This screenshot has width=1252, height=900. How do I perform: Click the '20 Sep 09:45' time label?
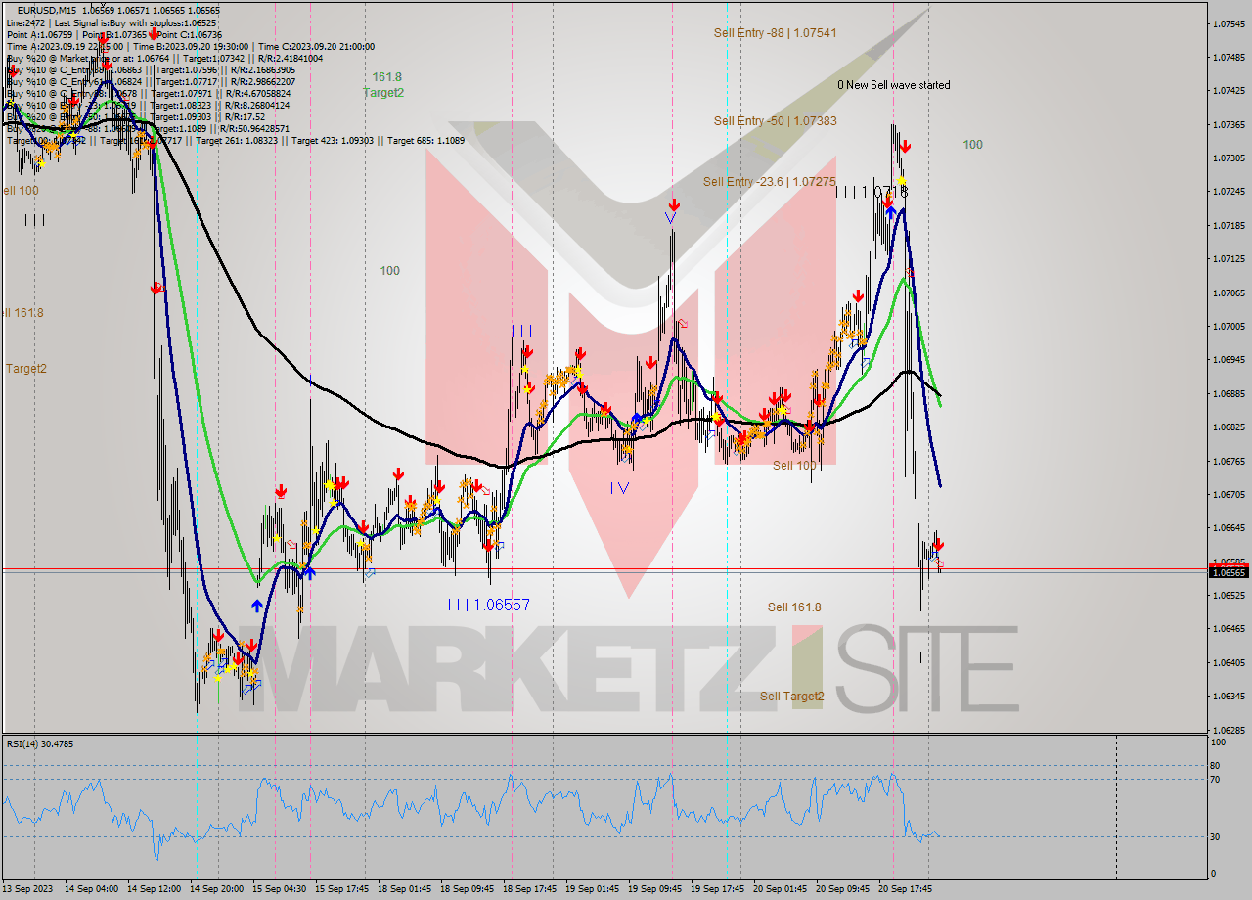point(843,889)
